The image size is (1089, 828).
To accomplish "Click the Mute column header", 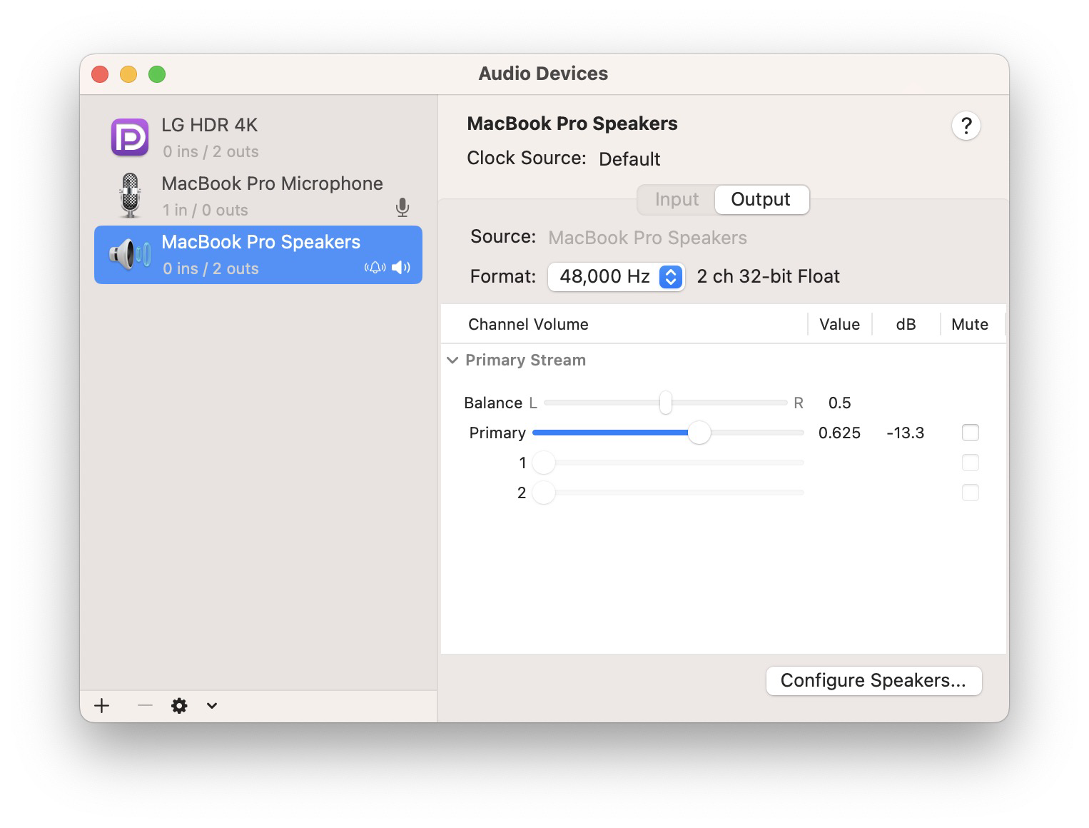I will point(970,325).
